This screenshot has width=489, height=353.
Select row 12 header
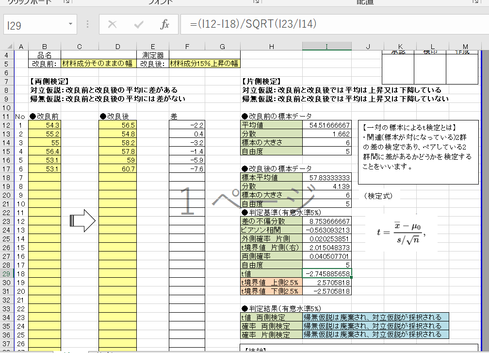tap(7, 125)
